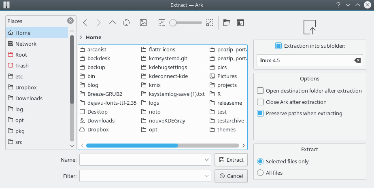
Task: Expand the Name dropdown list
Action: tap(207, 160)
